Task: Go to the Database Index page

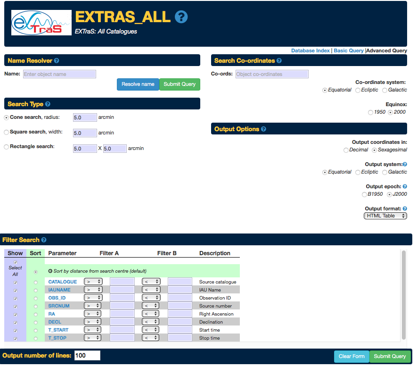Action: (x=310, y=50)
